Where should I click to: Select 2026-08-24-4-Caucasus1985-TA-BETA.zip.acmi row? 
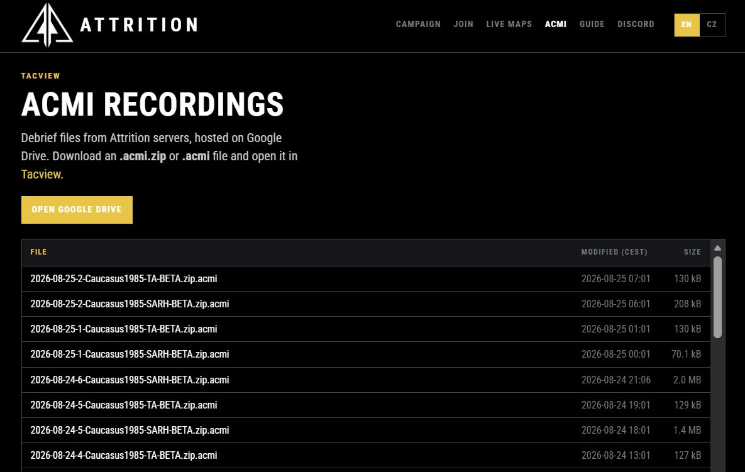[366, 456]
